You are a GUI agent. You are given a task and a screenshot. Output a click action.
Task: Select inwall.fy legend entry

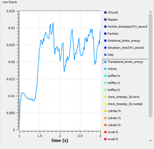[x=125, y=139]
